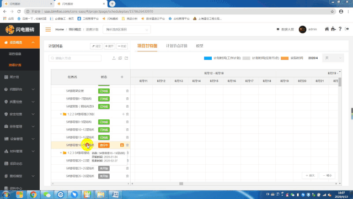Add a column with the header plus icon
This screenshot has height=199, width=353.
122,77
